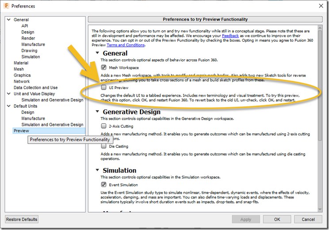
Task: Close the Preferences dialog
Action: [321, 6]
